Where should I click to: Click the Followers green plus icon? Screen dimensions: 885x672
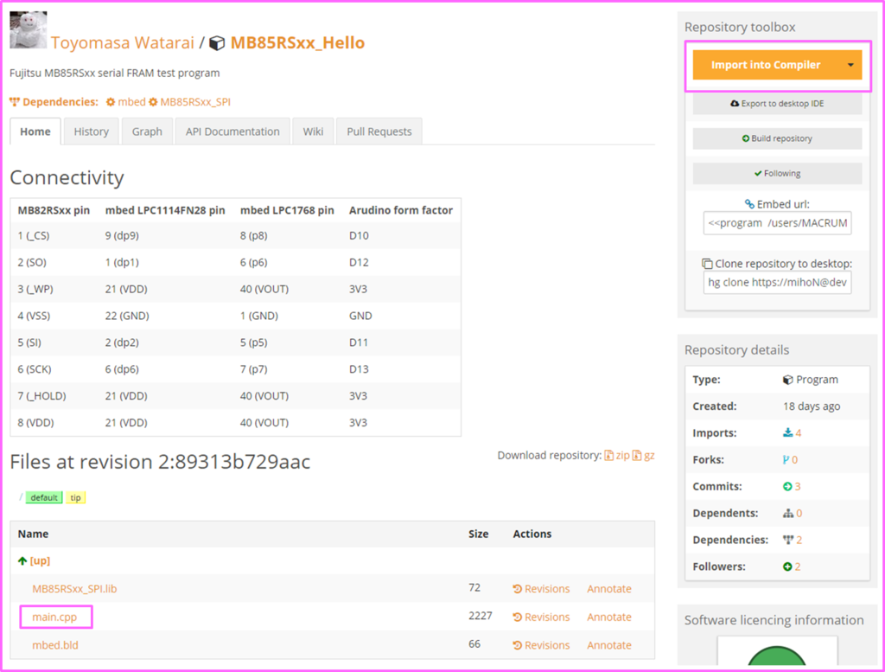click(787, 567)
